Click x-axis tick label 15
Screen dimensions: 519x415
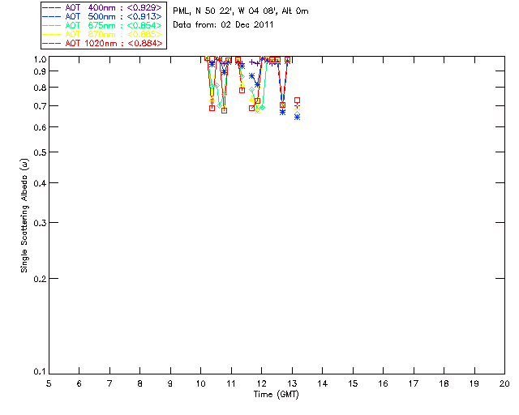coord(352,383)
